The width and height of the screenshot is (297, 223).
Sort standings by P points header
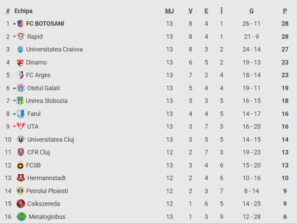285,11
